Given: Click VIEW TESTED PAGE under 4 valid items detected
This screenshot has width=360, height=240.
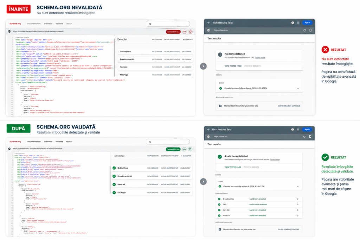Looking at the screenshot, I should 233,167.
